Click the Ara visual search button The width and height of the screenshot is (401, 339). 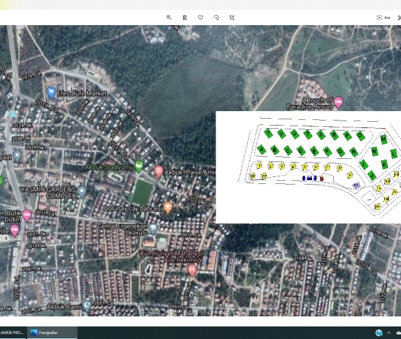(383, 18)
